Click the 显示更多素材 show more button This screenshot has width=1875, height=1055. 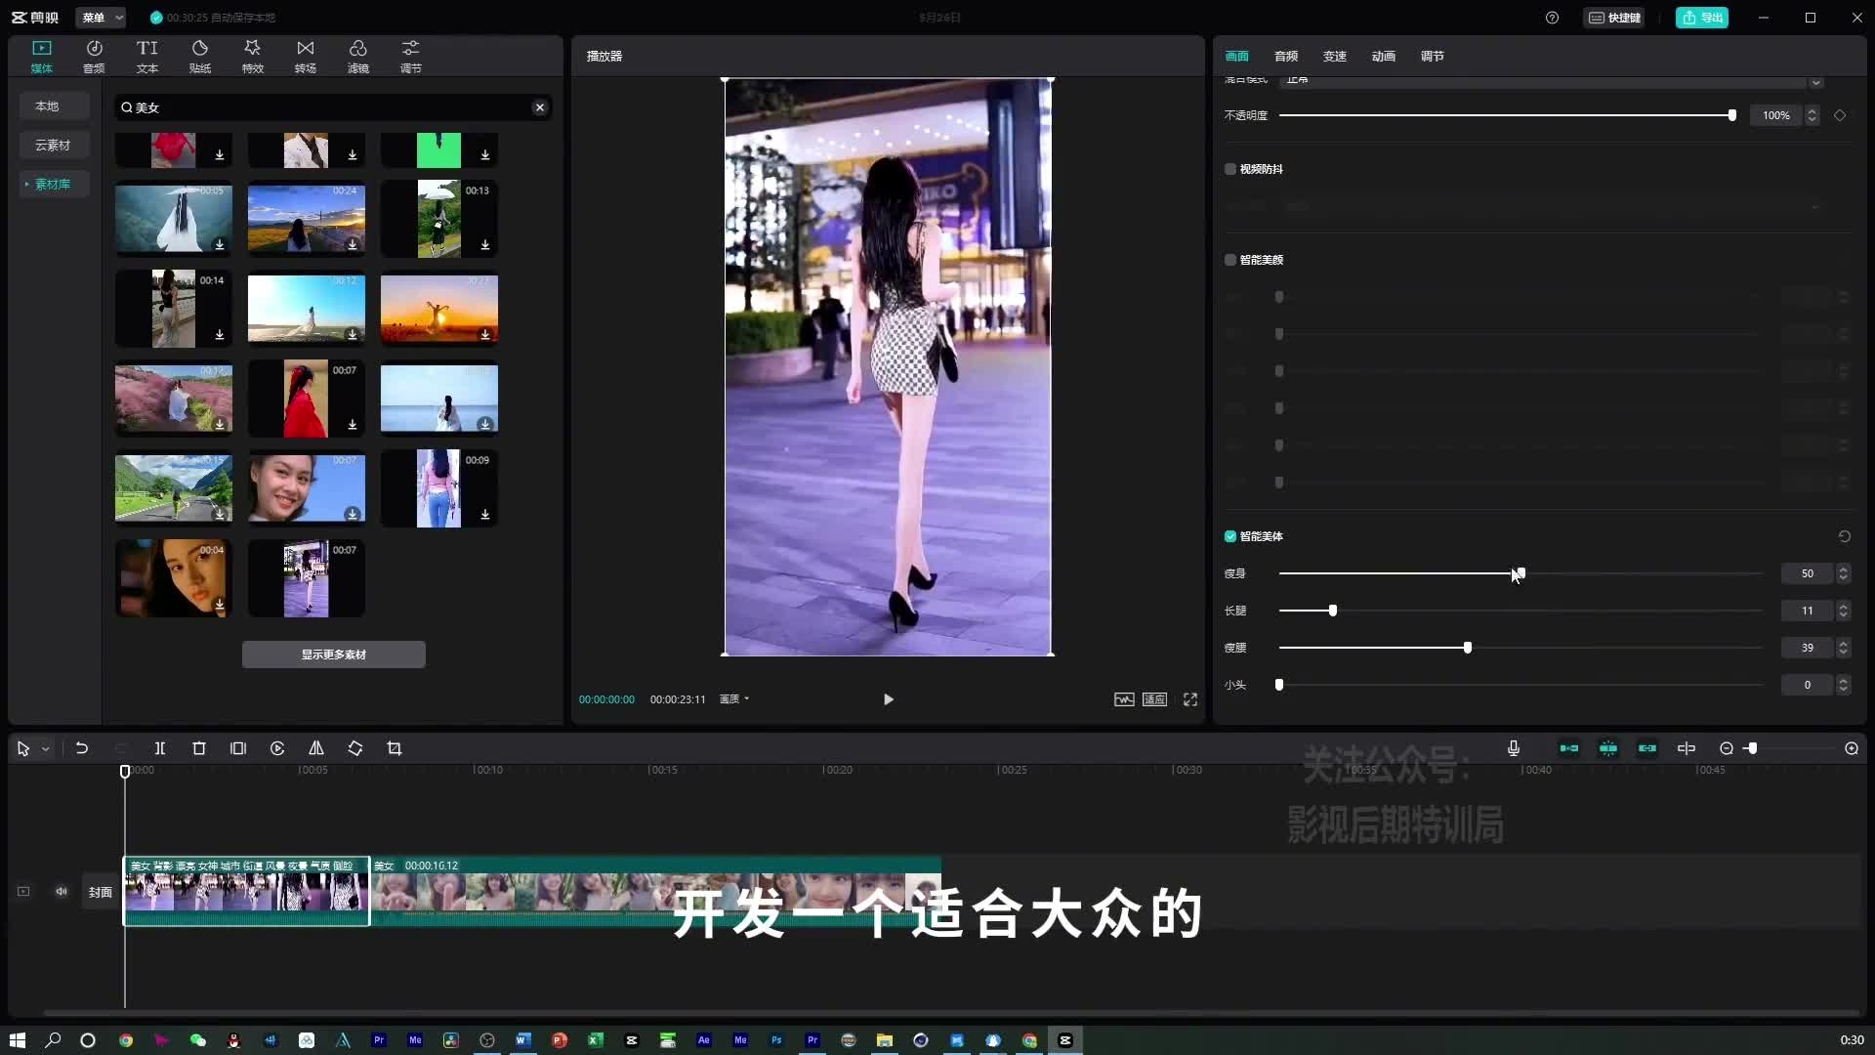[334, 654]
